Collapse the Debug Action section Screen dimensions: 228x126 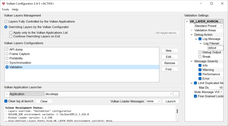coord(192,35)
